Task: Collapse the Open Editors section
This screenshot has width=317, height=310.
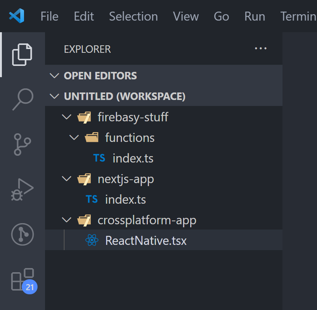Action: pos(100,76)
